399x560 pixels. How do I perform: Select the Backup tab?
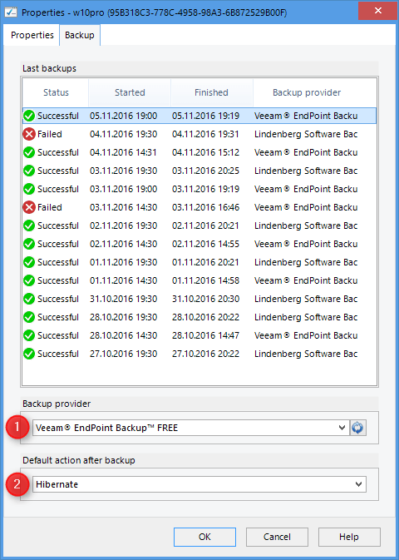(x=80, y=35)
